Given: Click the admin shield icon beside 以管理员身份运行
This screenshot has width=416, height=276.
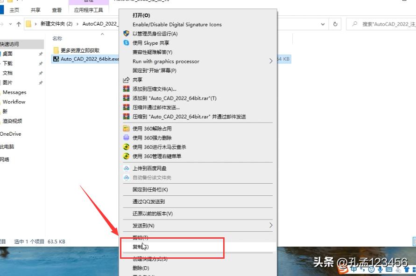Looking at the screenshot, I should pyautogui.click(x=126, y=34).
